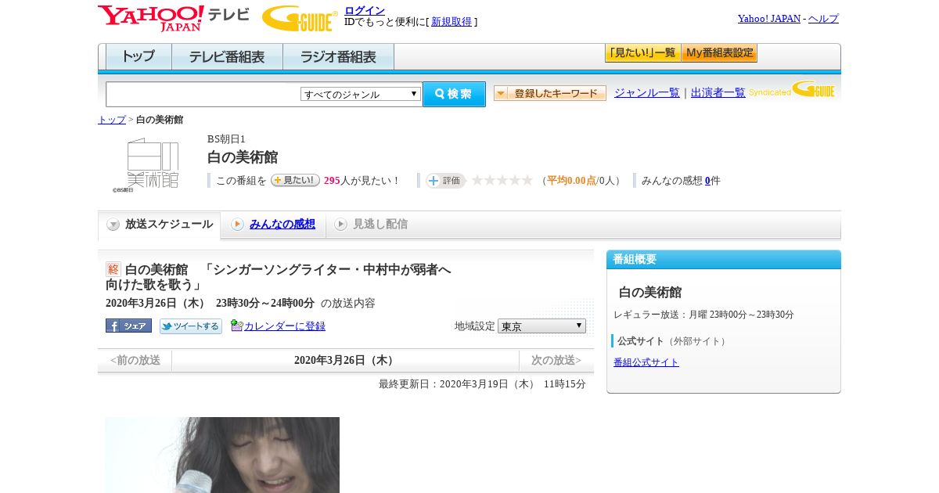Open the My番組表設定 button
The image size is (939, 493).
[719, 53]
